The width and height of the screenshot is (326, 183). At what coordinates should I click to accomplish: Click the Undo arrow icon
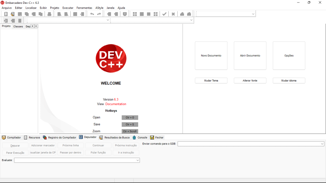click(x=92, y=14)
